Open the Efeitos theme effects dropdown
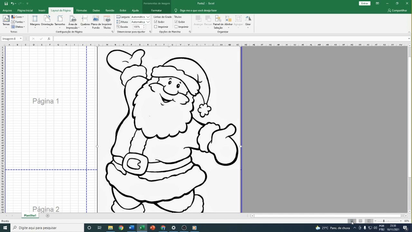Image resolution: width=412 pixels, height=232 pixels. 18,27
